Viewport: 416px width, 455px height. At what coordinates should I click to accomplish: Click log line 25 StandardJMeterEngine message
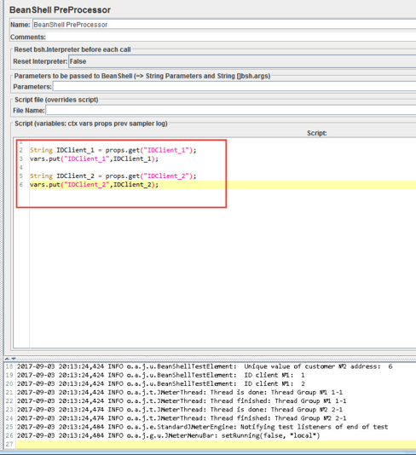pyautogui.click(x=202, y=427)
